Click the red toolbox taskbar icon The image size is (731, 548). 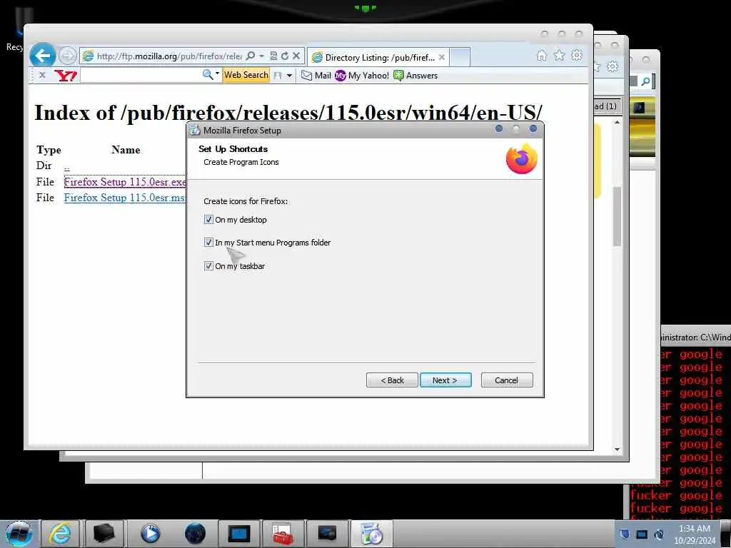[283, 534]
